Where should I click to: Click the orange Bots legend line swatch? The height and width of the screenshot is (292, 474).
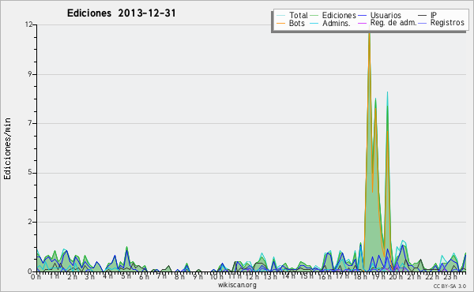[280, 23]
